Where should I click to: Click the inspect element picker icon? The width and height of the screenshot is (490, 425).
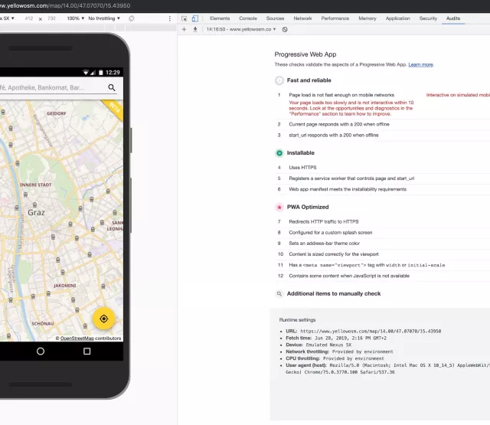click(185, 18)
